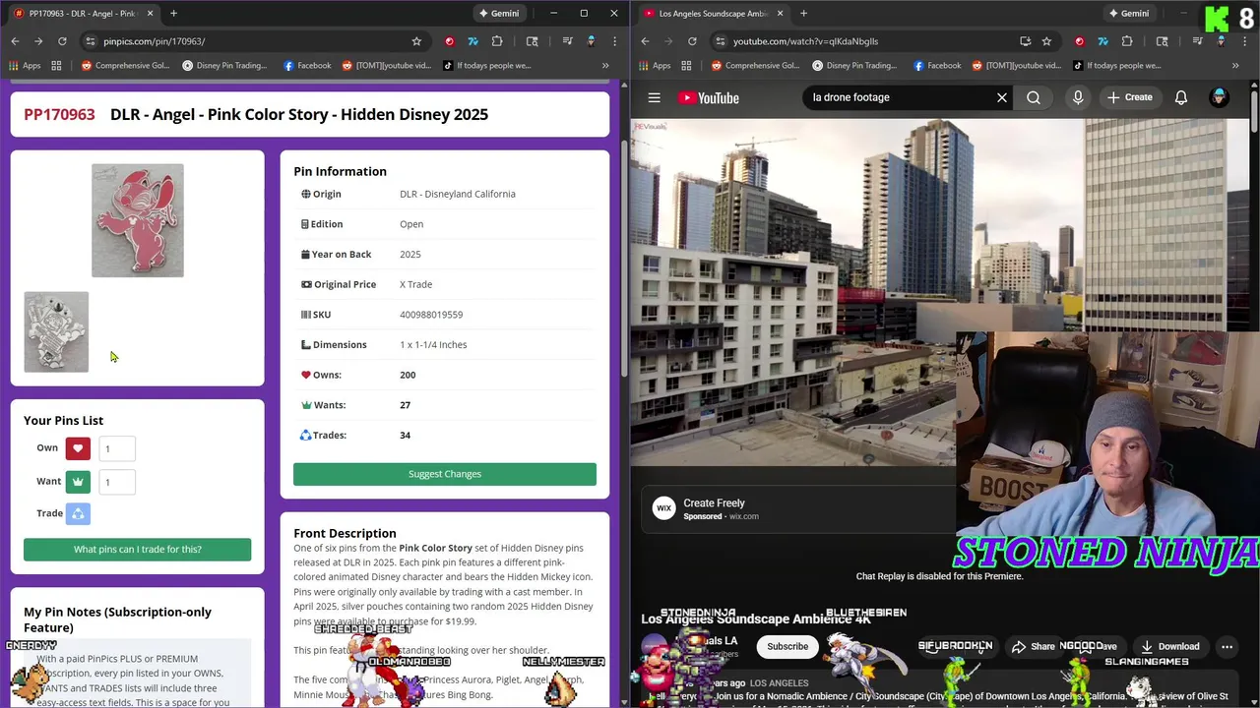The width and height of the screenshot is (1260, 708).
Task: View site information in pinpics address bar
Action: [91, 41]
